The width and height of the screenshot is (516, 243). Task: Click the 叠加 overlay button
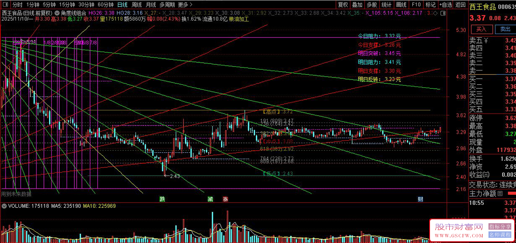point(357,5)
